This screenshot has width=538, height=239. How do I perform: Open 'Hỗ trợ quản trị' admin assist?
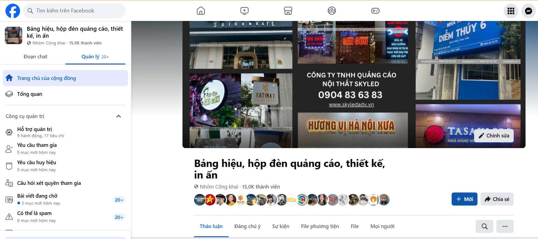coord(65,132)
